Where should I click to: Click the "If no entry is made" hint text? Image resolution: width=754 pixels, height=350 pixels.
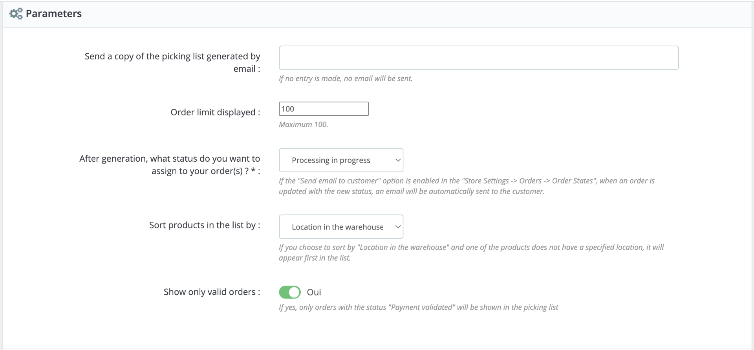(x=346, y=78)
